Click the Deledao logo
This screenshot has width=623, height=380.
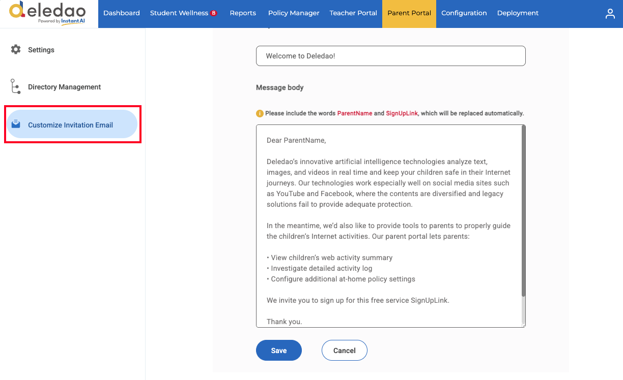click(x=47, y=12)
